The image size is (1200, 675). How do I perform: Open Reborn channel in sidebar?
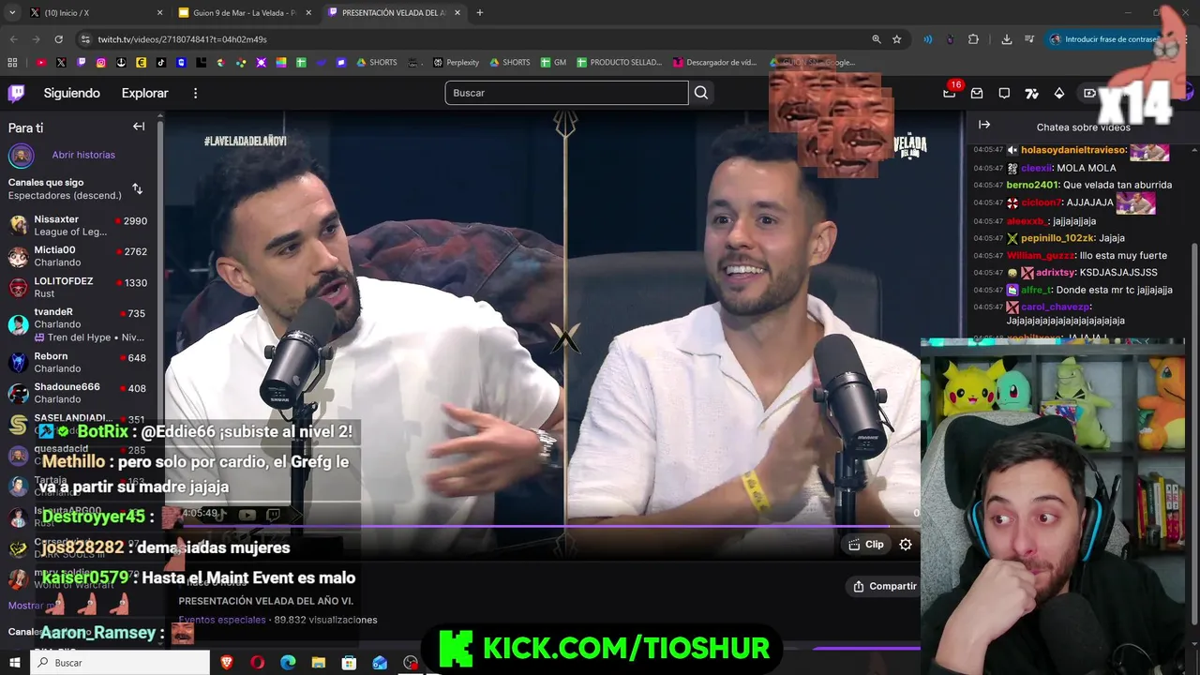tap(79, 362)
